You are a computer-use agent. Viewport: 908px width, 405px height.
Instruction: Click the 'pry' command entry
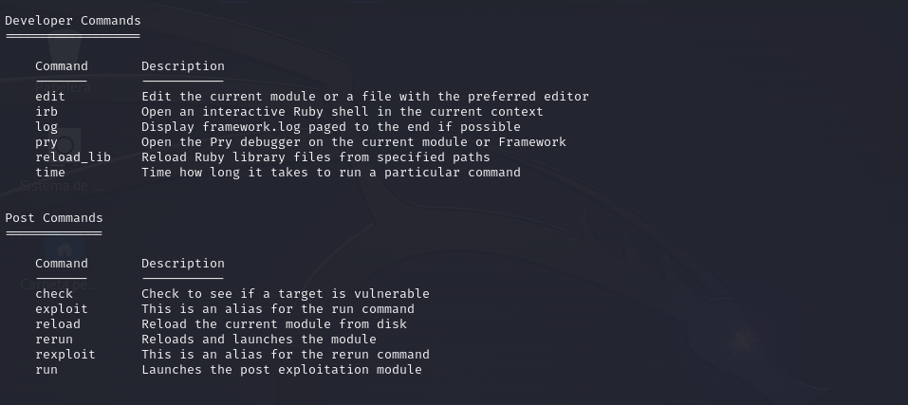click(x=46, y=141)
